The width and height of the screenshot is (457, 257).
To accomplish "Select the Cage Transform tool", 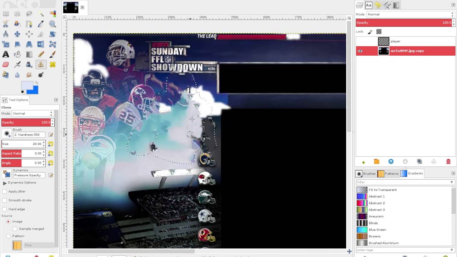I will pyautogui.click(x=52, y=44).
